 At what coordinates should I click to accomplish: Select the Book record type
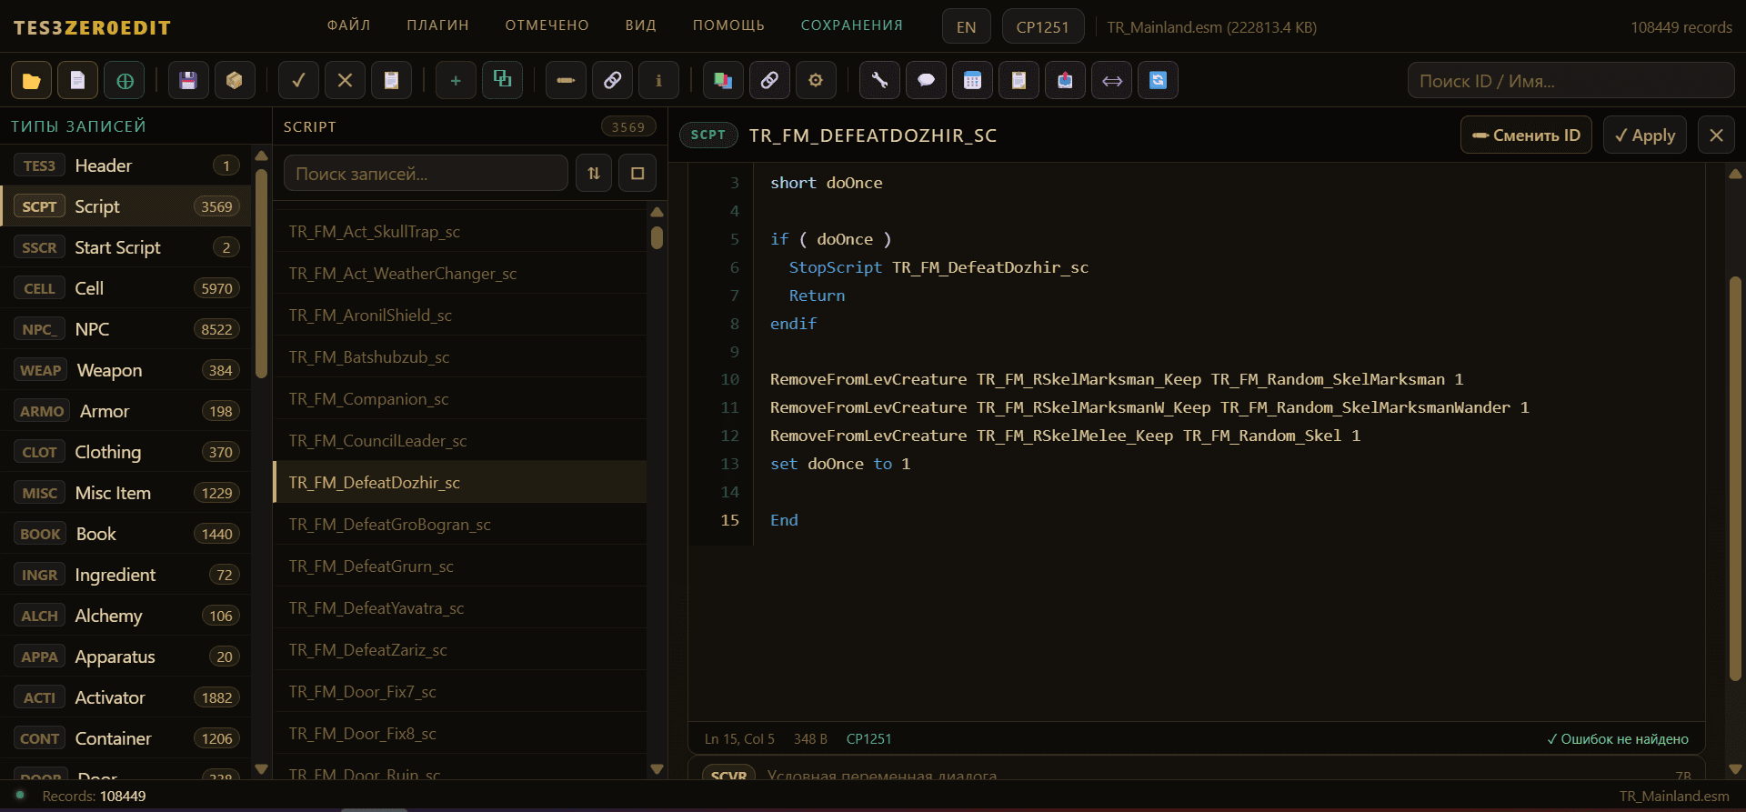click(x=126, y=534)
